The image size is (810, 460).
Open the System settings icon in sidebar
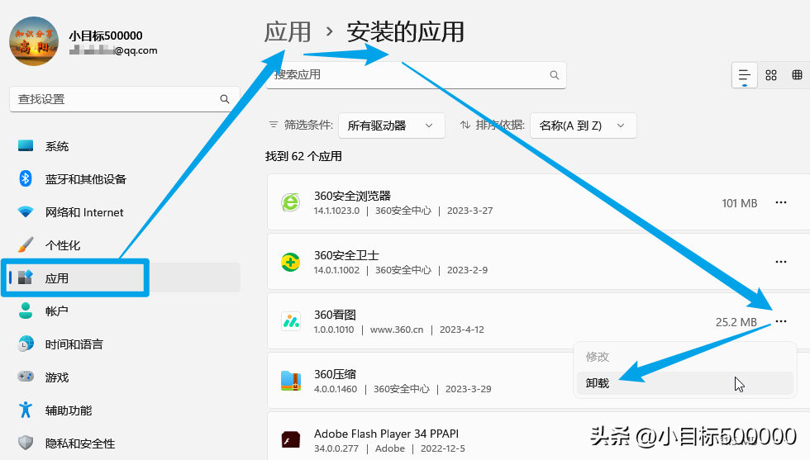(x=26, y=146)
